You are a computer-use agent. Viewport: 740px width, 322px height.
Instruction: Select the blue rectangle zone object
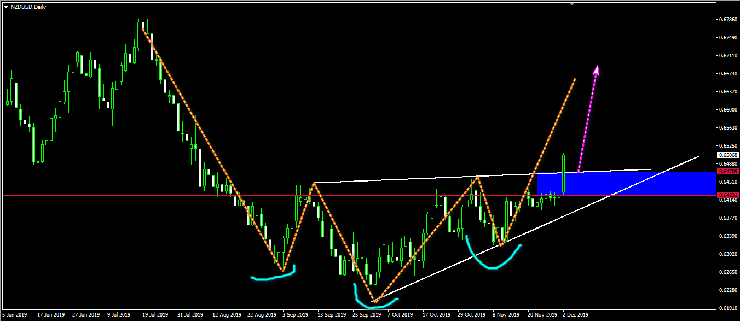[626, 184]
